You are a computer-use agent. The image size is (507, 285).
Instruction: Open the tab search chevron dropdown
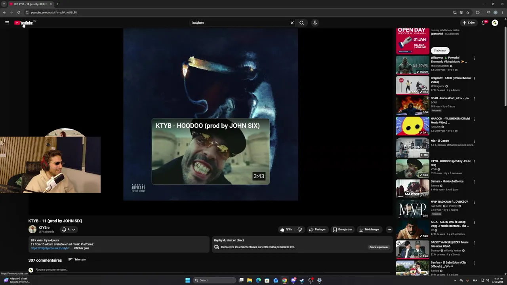click(x=4, y=4)
